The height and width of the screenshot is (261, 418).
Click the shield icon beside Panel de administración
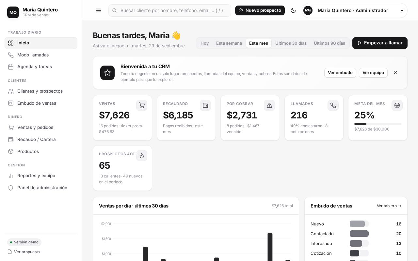pos(11,188)
